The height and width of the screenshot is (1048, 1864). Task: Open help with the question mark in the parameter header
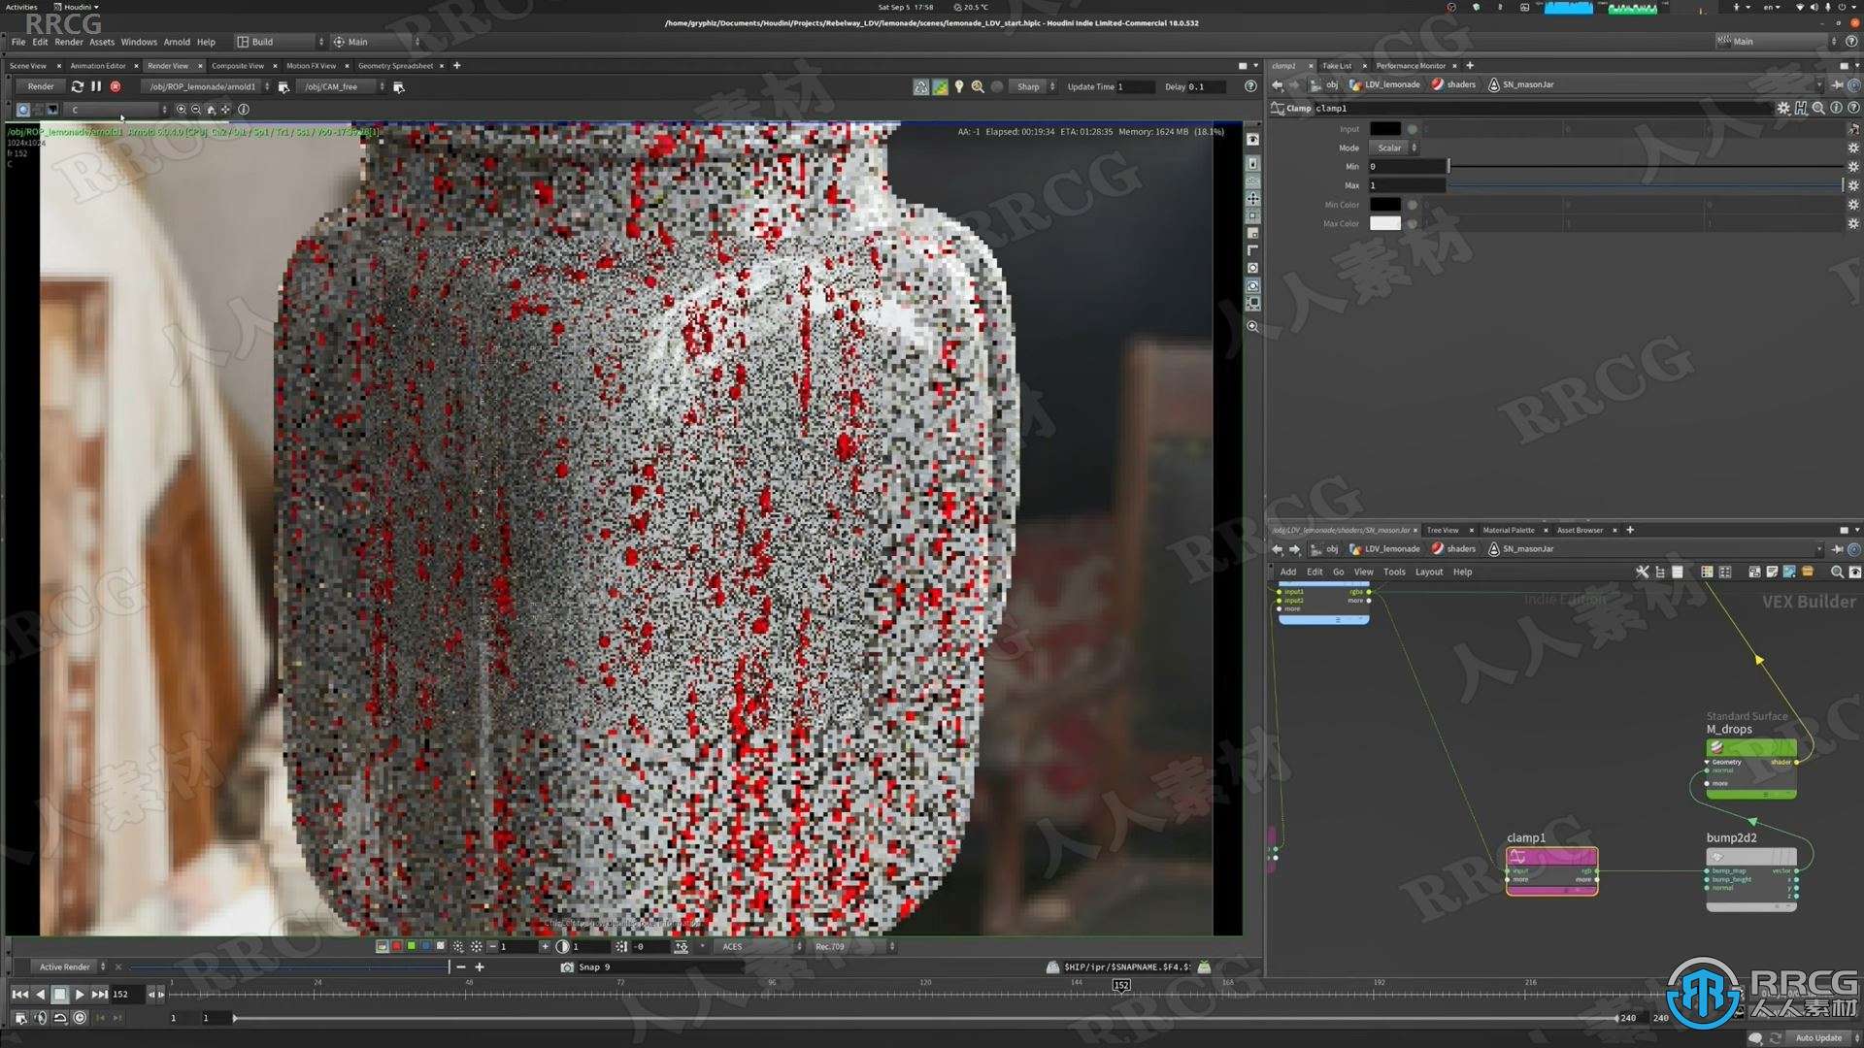[x=1852, y=109]
